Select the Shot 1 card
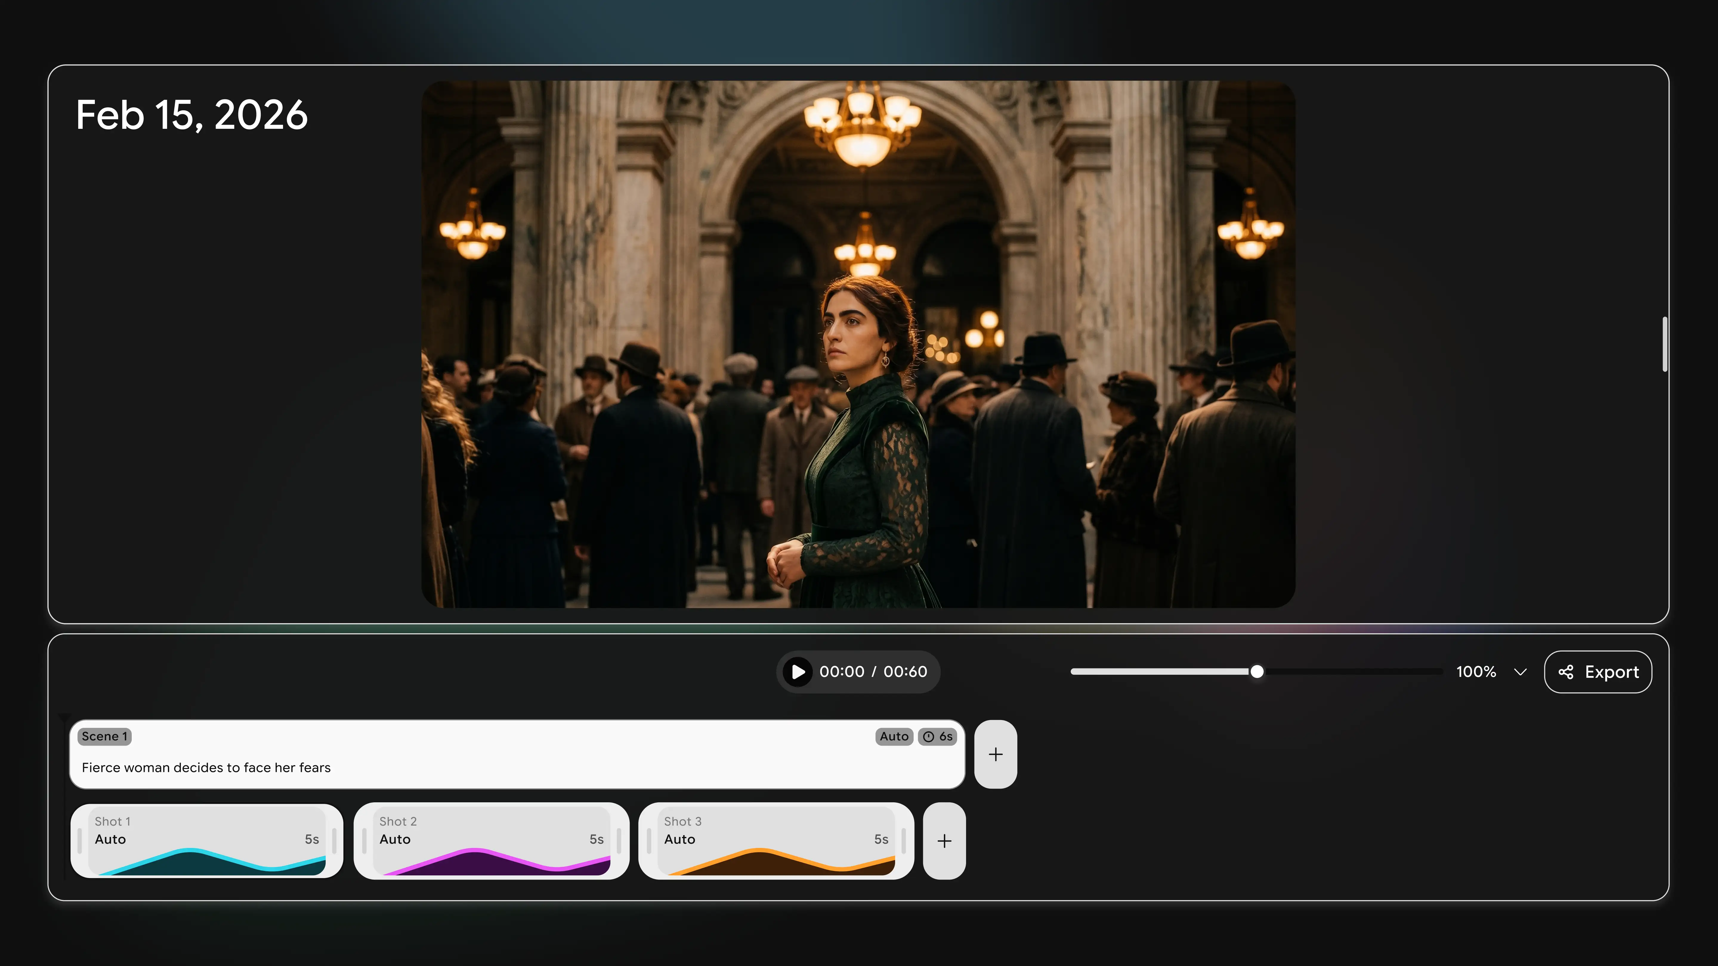1718x966 pixels. click(207, 841)
